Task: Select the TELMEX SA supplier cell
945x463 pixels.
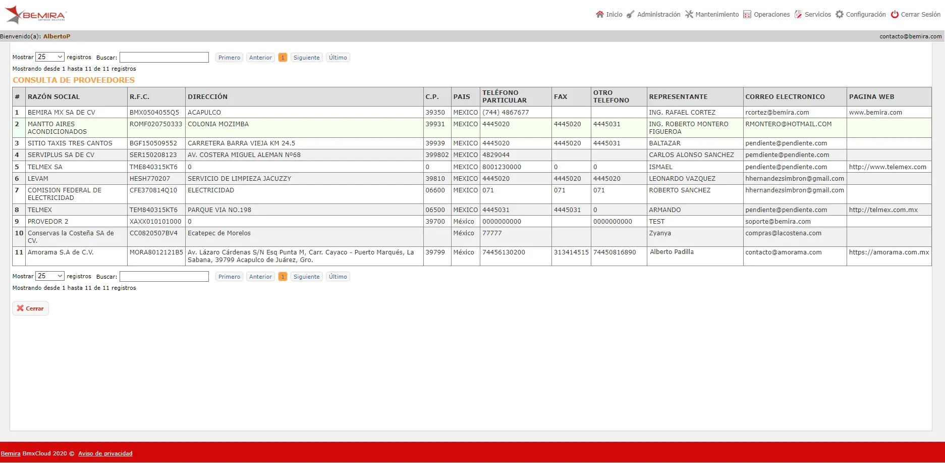Action: click(x=76, y=167)
